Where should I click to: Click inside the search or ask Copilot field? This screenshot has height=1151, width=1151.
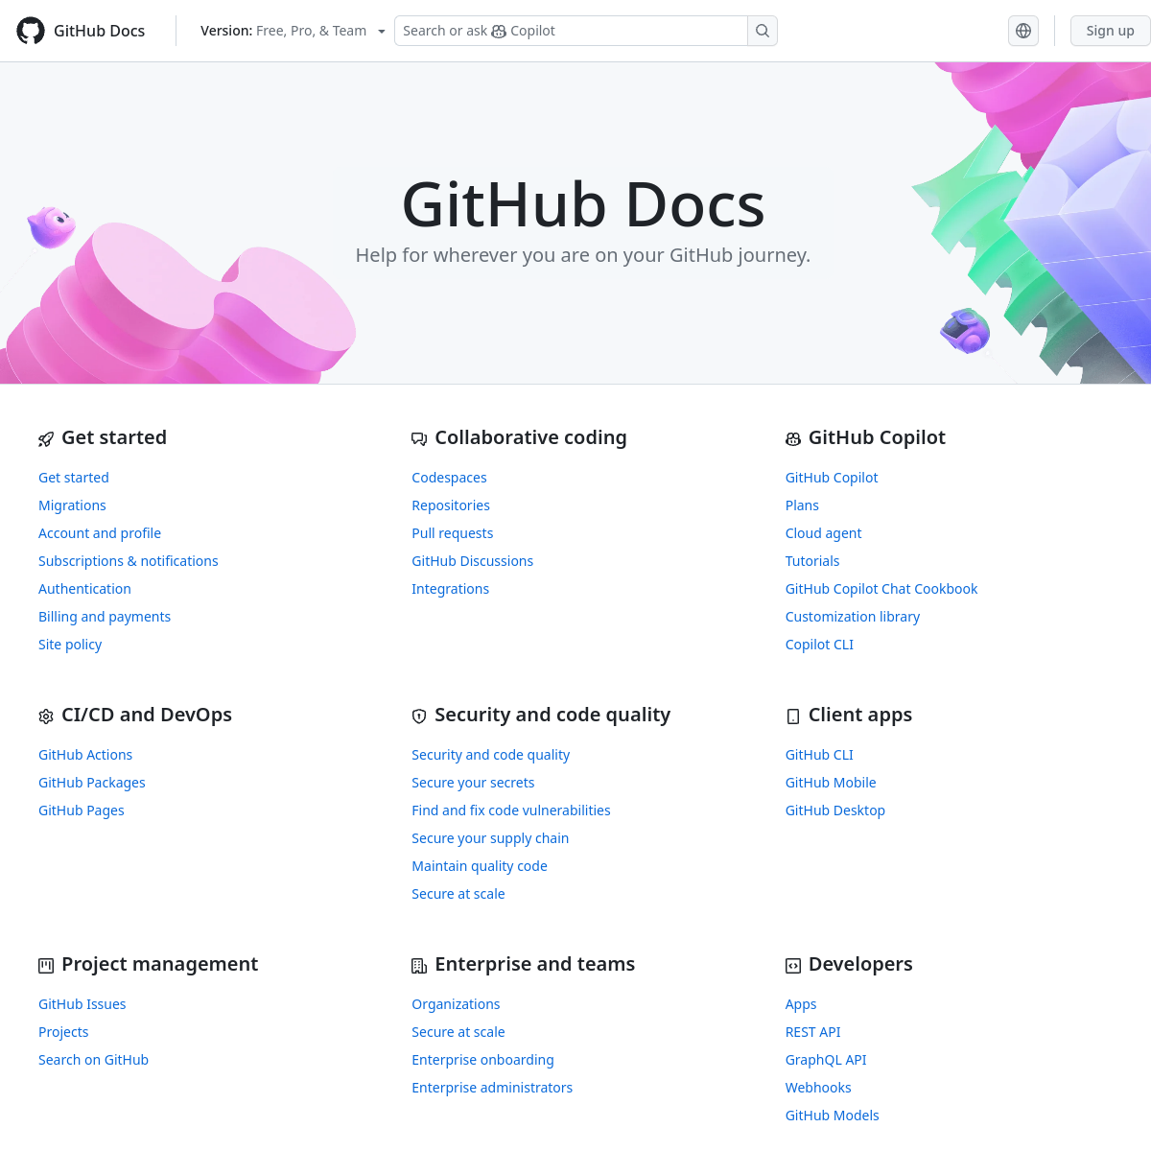[x=566, y=30]
